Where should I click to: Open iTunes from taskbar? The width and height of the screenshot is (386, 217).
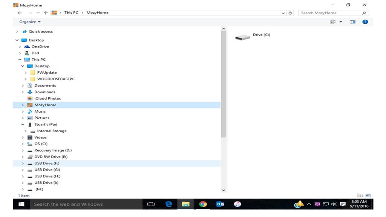(x=237, y=204)
